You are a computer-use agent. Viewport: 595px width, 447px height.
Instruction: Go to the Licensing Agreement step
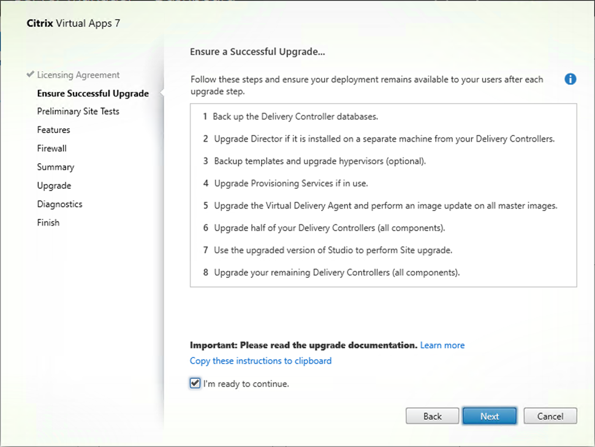pos(78,75)
